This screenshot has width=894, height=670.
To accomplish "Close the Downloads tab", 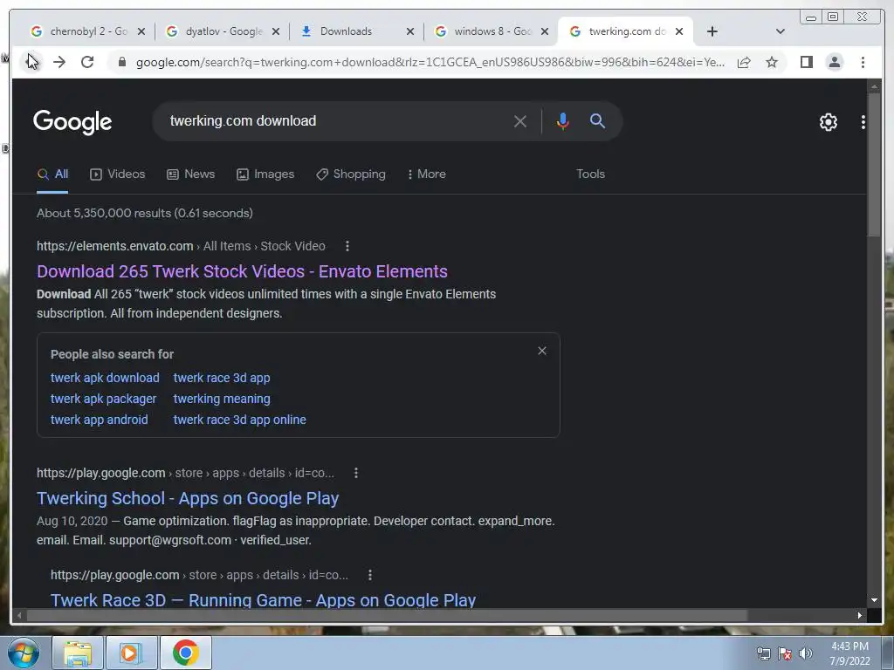I will click(x=410, y=31).
